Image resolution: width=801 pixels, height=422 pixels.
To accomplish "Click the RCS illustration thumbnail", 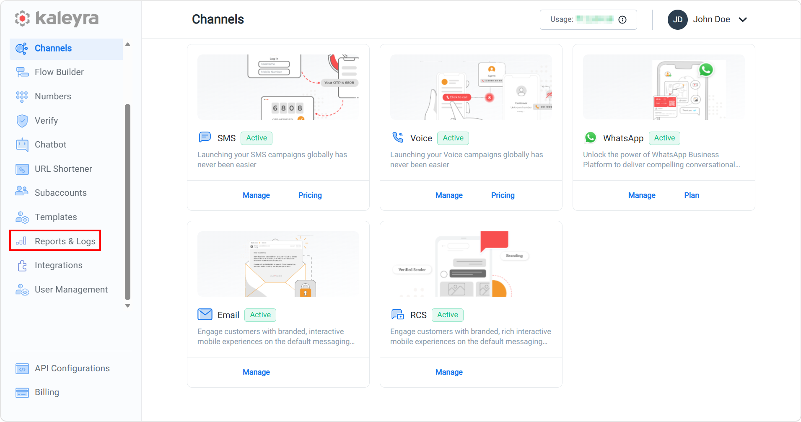I will coord(471,264).
